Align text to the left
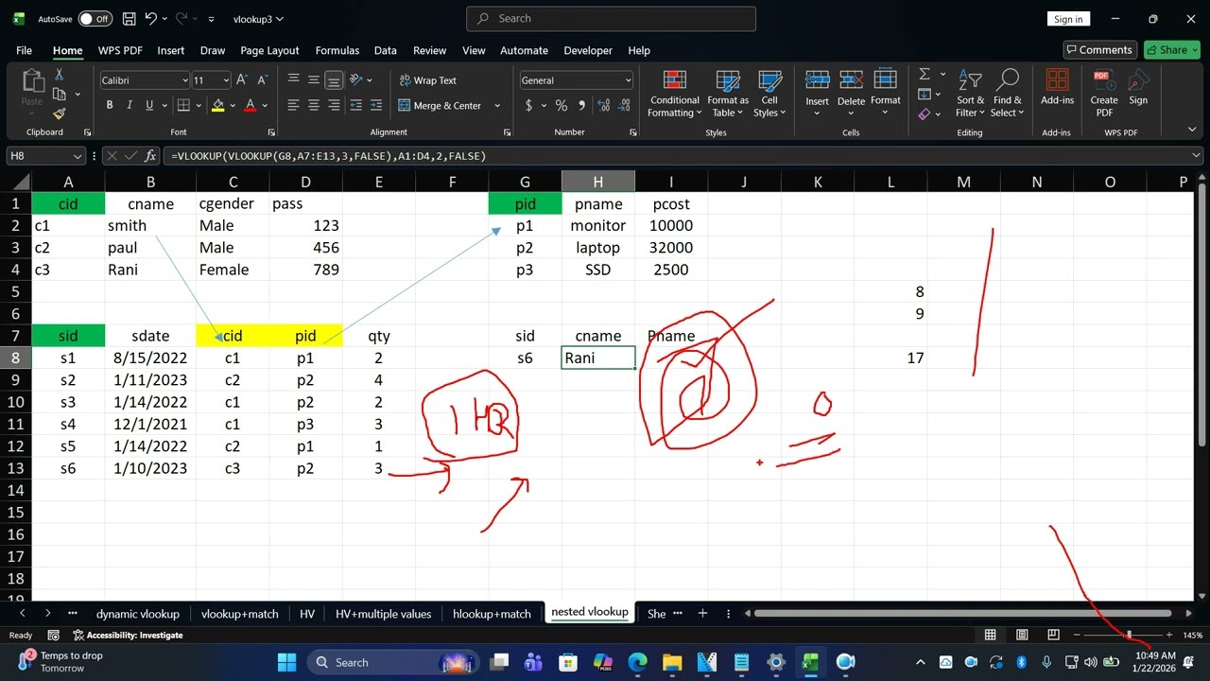The image size is (1210, 681). point(293,106)
